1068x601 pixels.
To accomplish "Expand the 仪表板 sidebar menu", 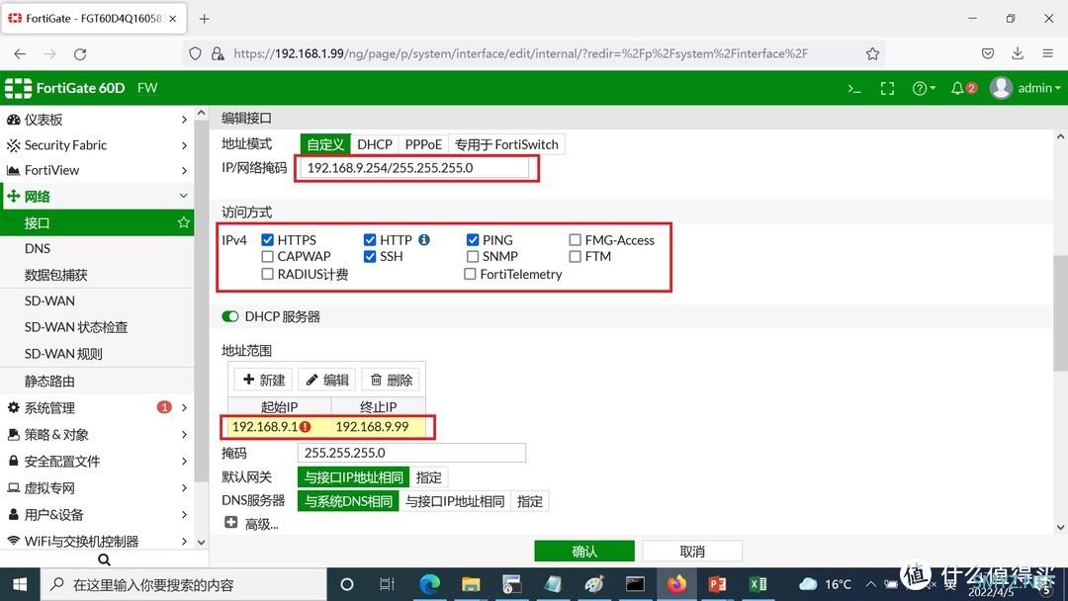I will coord(97,119).
